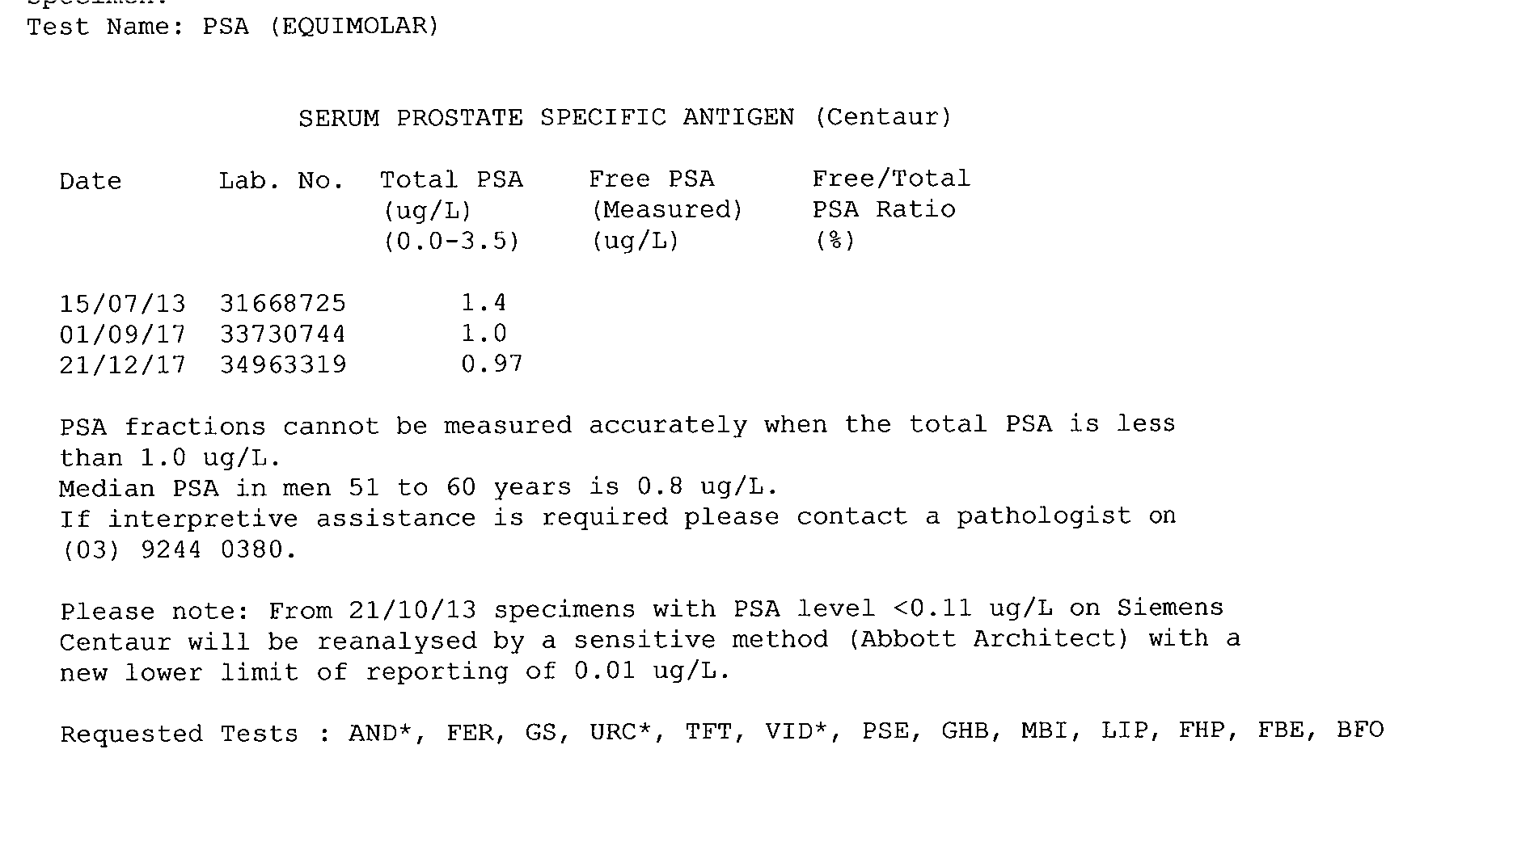Click the SERUM PROSTATE SPECIFIC ANTIGEN heading
The width and height of the screenshot is (1517, 846).
[x=624, y=118]
